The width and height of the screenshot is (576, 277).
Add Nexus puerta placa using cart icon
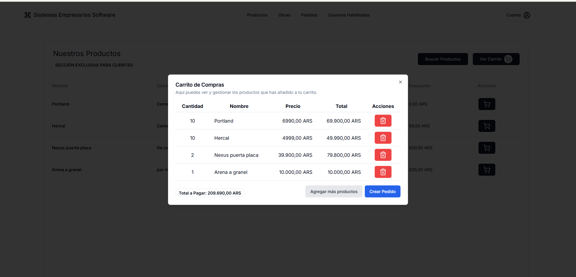coord(487,148)
